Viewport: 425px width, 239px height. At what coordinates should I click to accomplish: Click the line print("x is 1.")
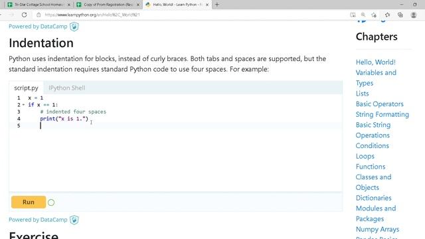[x=64, y=119]
